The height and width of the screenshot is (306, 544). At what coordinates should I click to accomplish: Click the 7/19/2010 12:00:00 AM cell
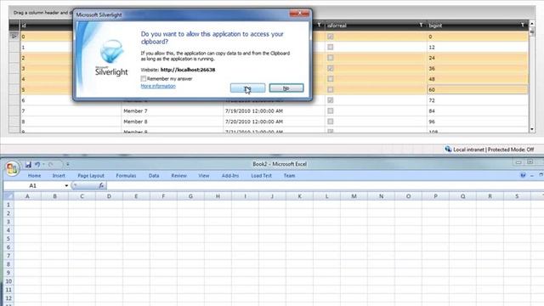coord(274,111)
